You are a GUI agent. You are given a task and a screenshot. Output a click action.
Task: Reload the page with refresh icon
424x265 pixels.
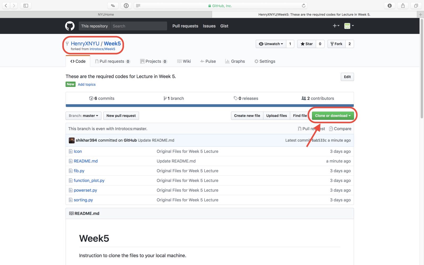(304, 6)
